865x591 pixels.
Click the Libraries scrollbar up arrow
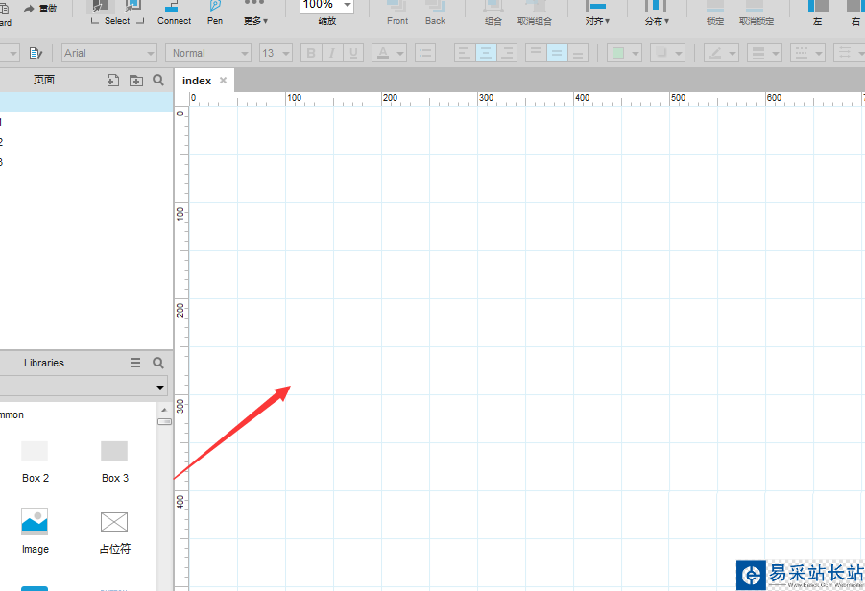point(164,410)
